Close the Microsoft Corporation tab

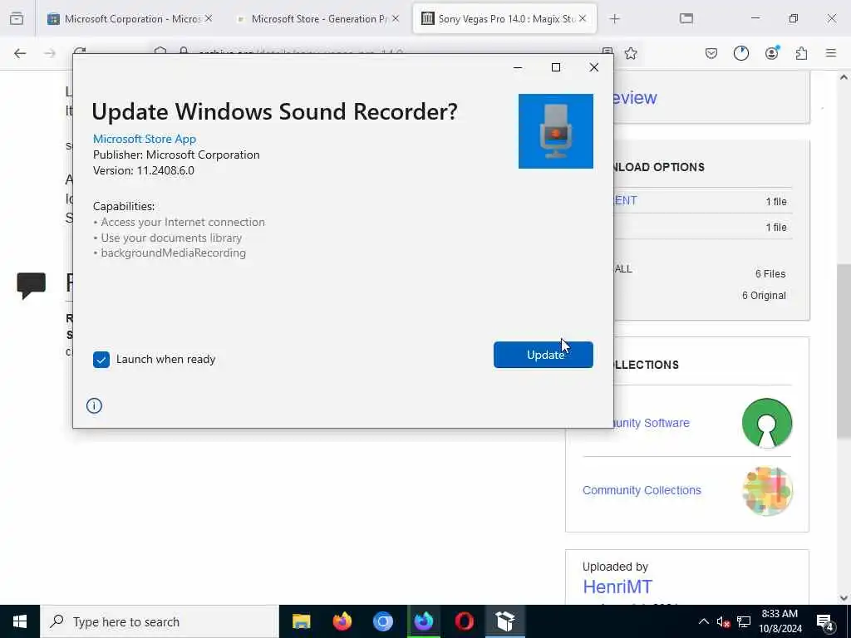tap(209, 18)
